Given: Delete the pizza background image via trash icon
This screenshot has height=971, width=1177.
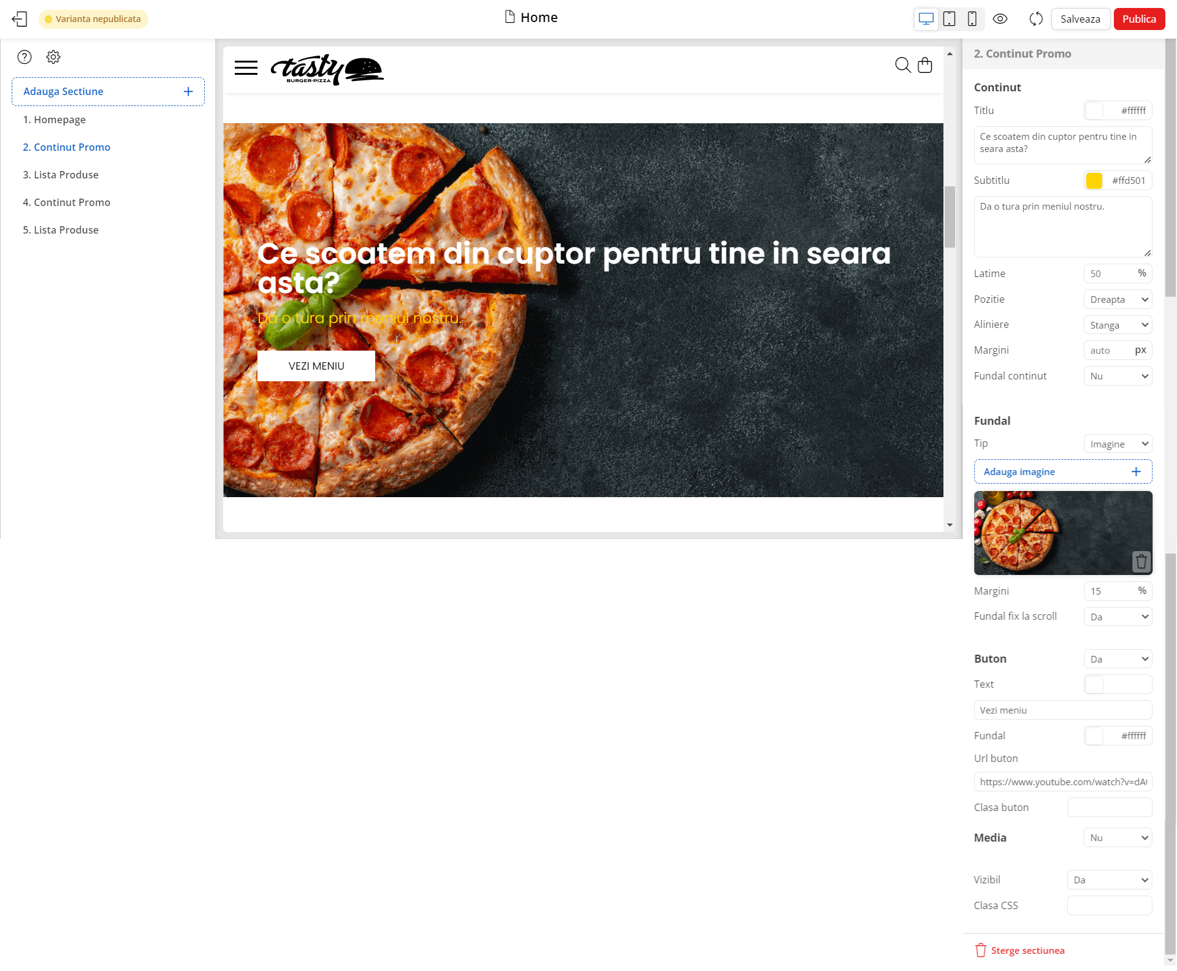Looking at the screenshot, I should coord(1141,561).
